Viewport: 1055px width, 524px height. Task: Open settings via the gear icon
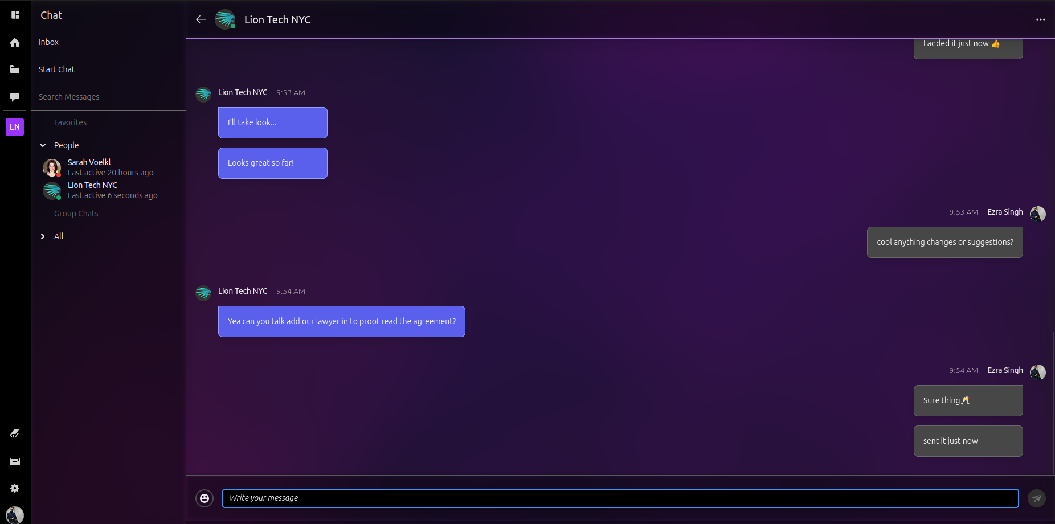(x=15, y=488)
